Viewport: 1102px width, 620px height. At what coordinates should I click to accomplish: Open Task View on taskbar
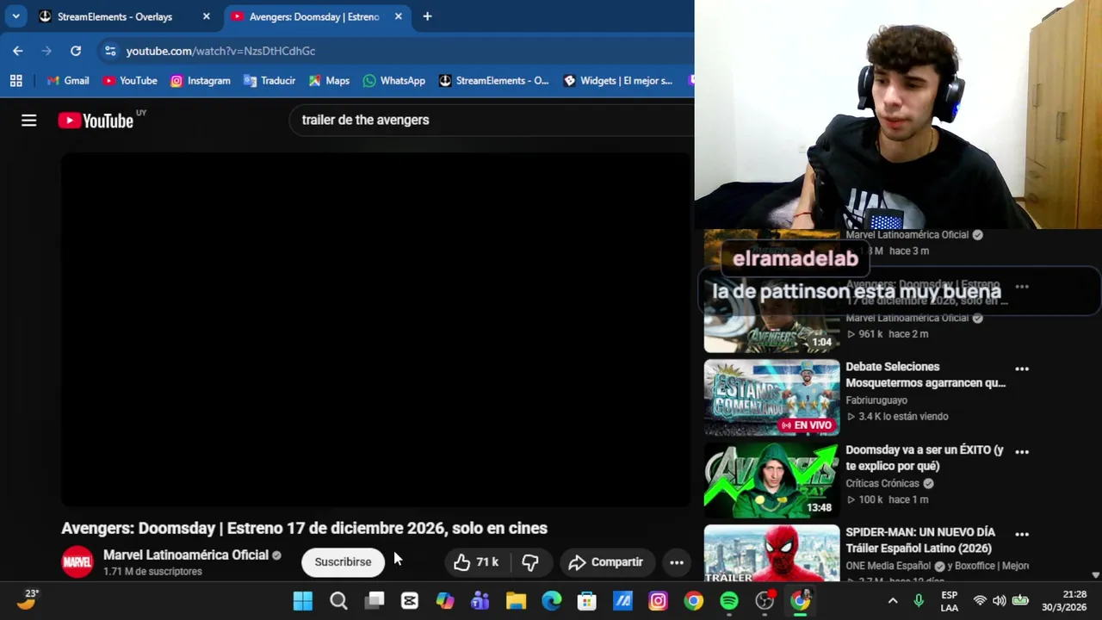click(374, 601)
